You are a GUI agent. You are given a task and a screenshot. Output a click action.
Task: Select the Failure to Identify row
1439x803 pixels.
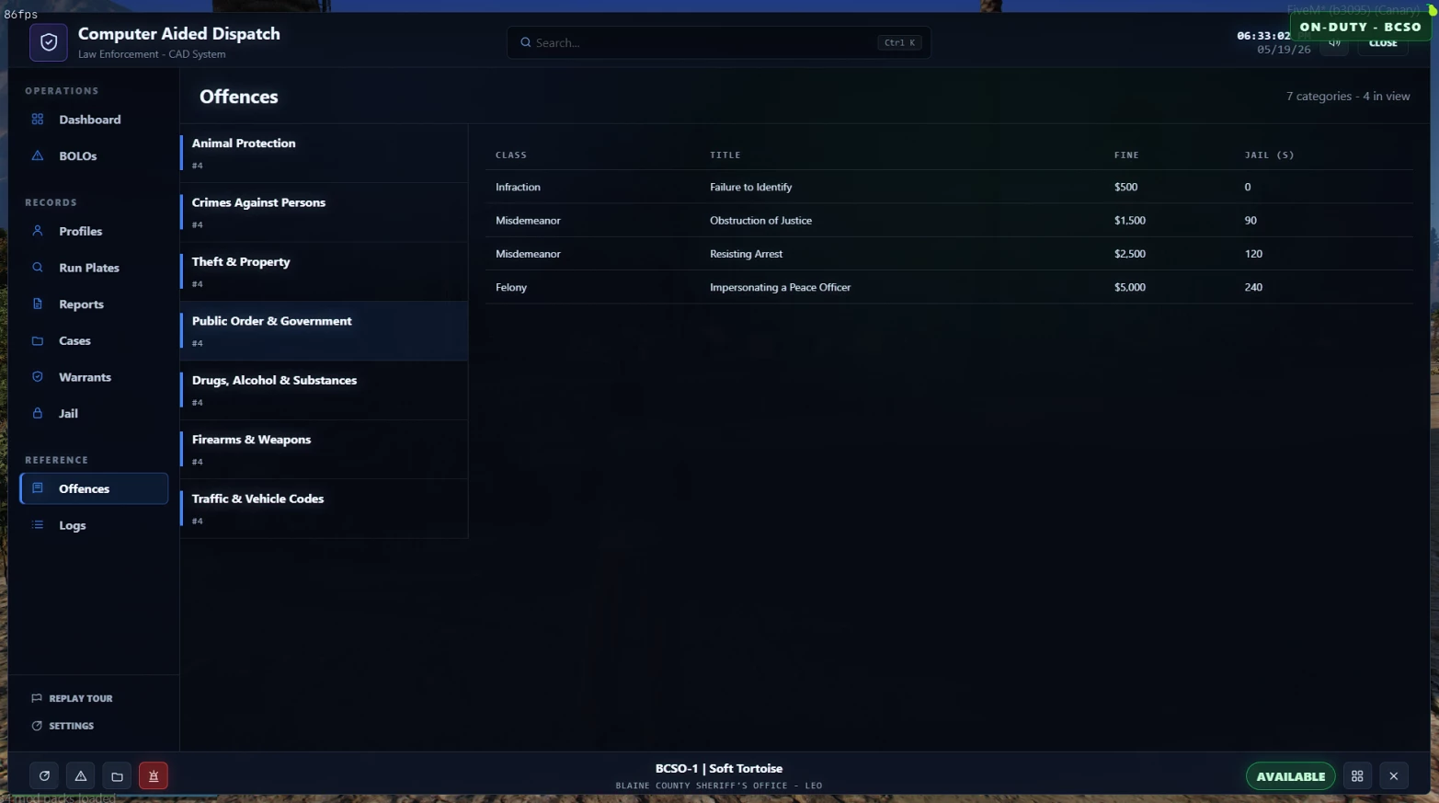pyautogui.click(x=949, y=187)
